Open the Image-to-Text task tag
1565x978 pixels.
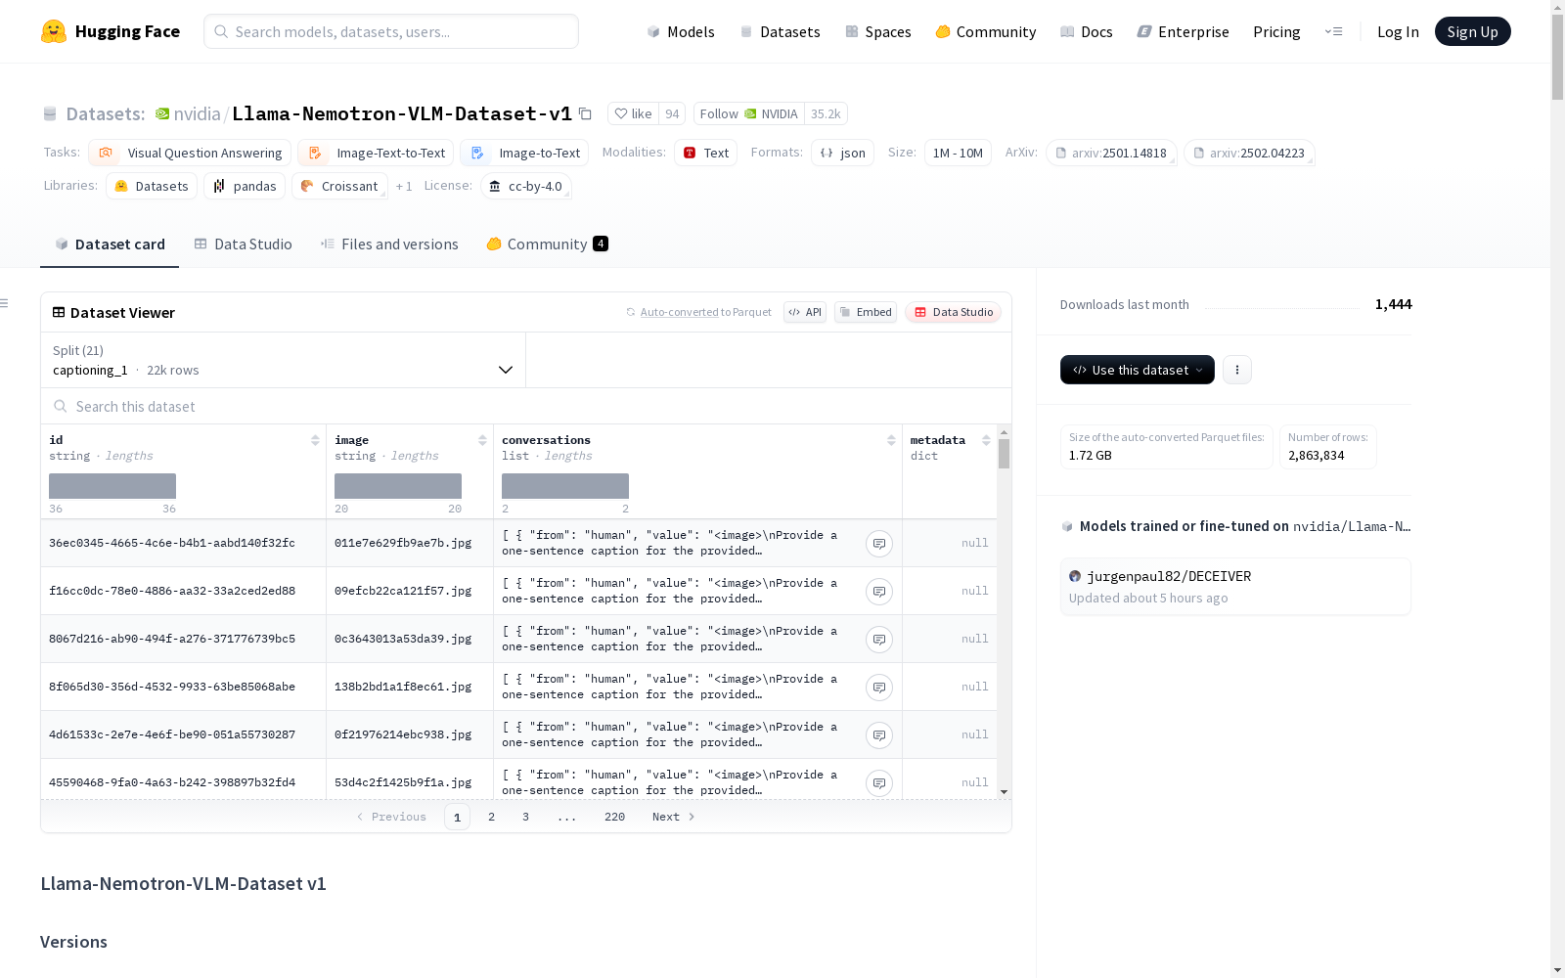524,153
